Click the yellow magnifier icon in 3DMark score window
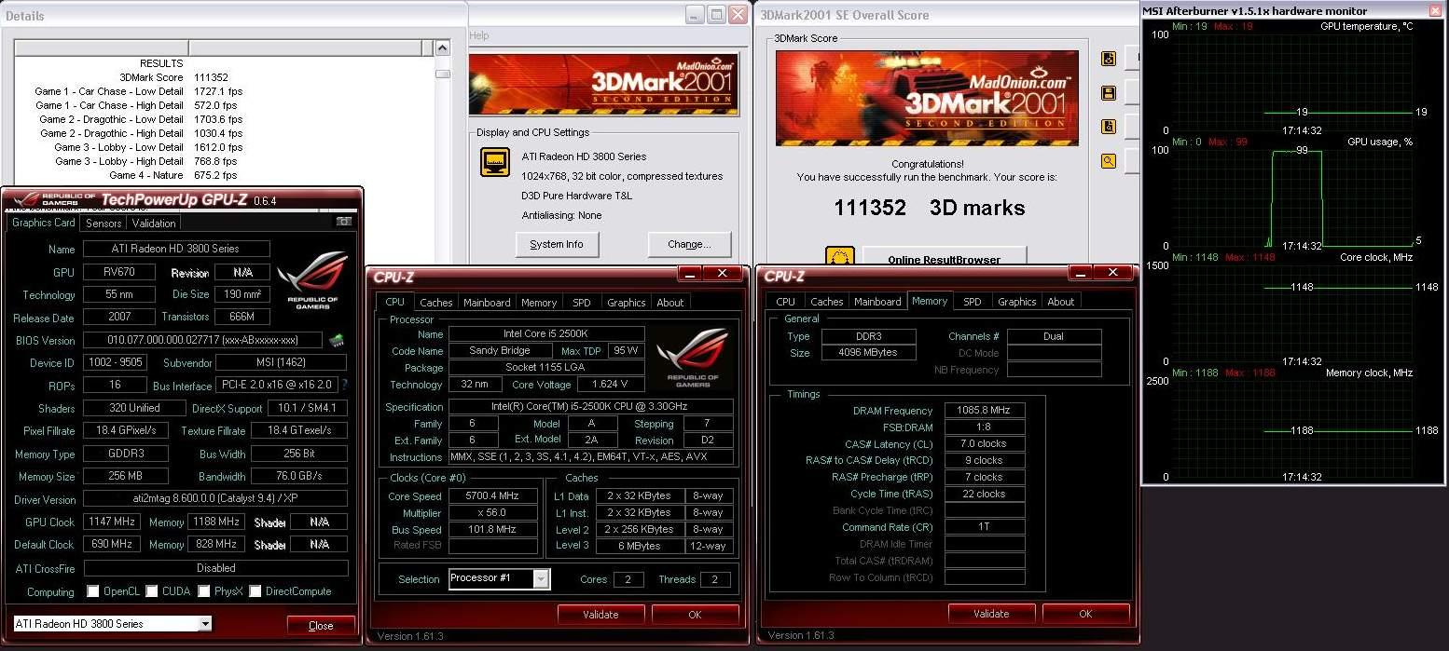The image size is (1449, 651). click(x=1109, y=160)
